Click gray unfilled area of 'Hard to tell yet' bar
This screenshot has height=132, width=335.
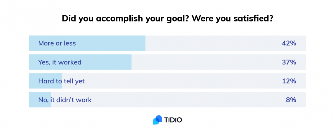[x=184, y=81]
